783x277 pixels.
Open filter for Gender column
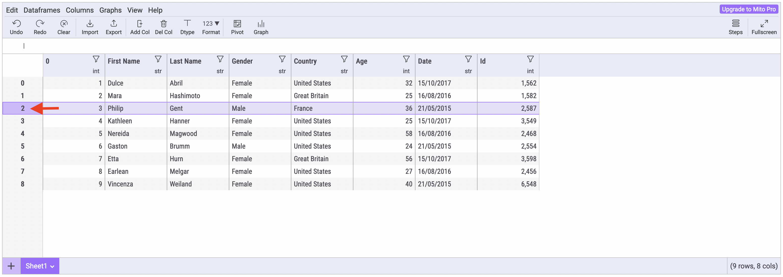click(x=282, y=59)
